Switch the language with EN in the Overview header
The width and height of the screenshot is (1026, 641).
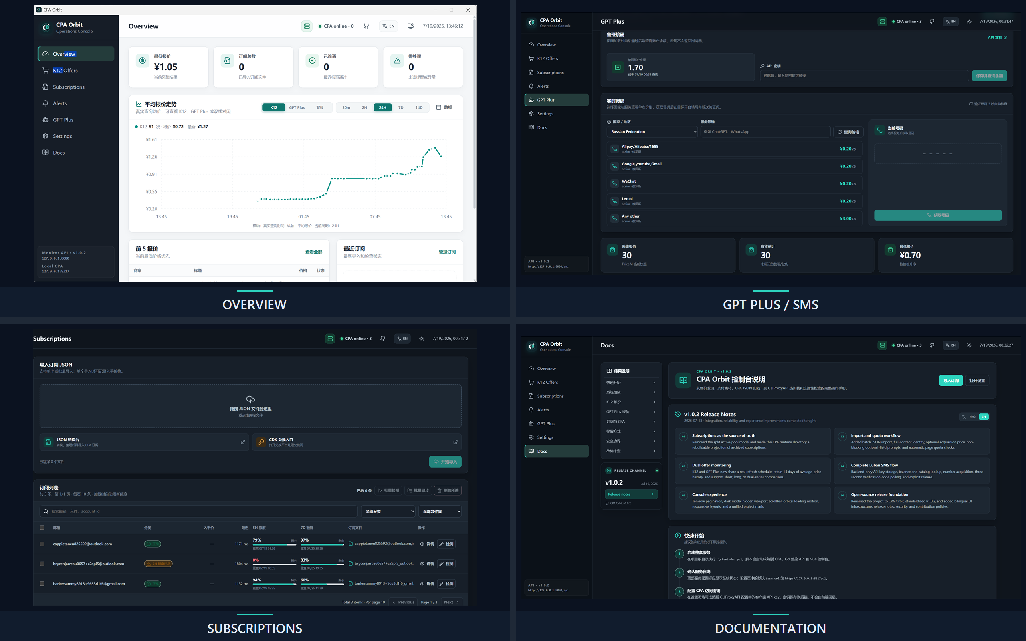click(388, 26)
